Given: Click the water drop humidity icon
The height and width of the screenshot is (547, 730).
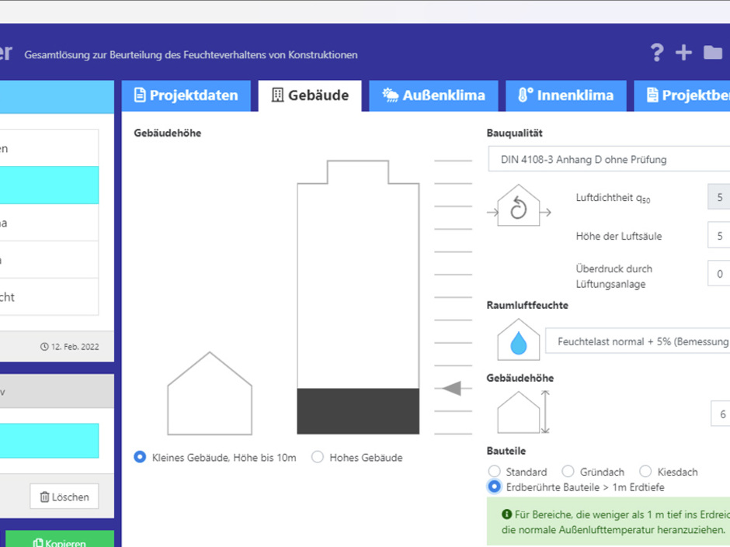Looking at the screenshot, I should [518, 341].
